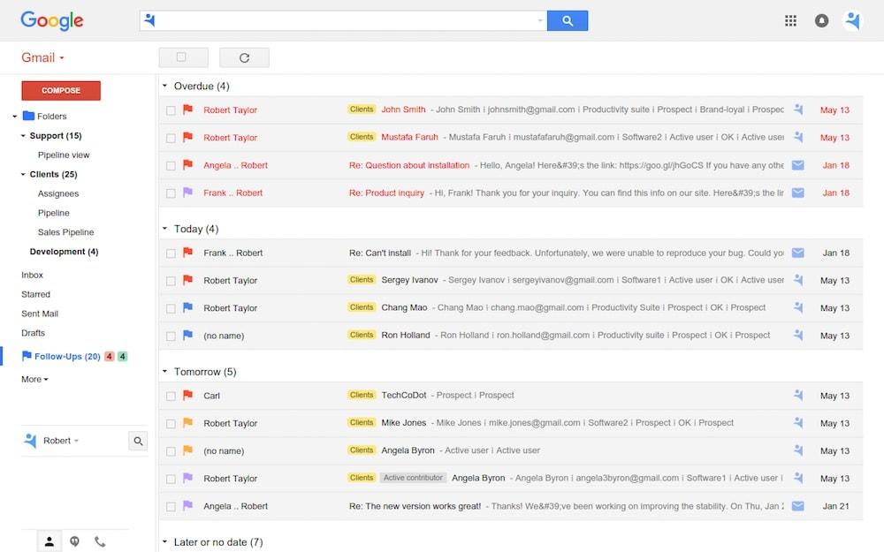Refresh the email list
The width and height of the screenshot is (884, 552).
click(x=244, y=57)
